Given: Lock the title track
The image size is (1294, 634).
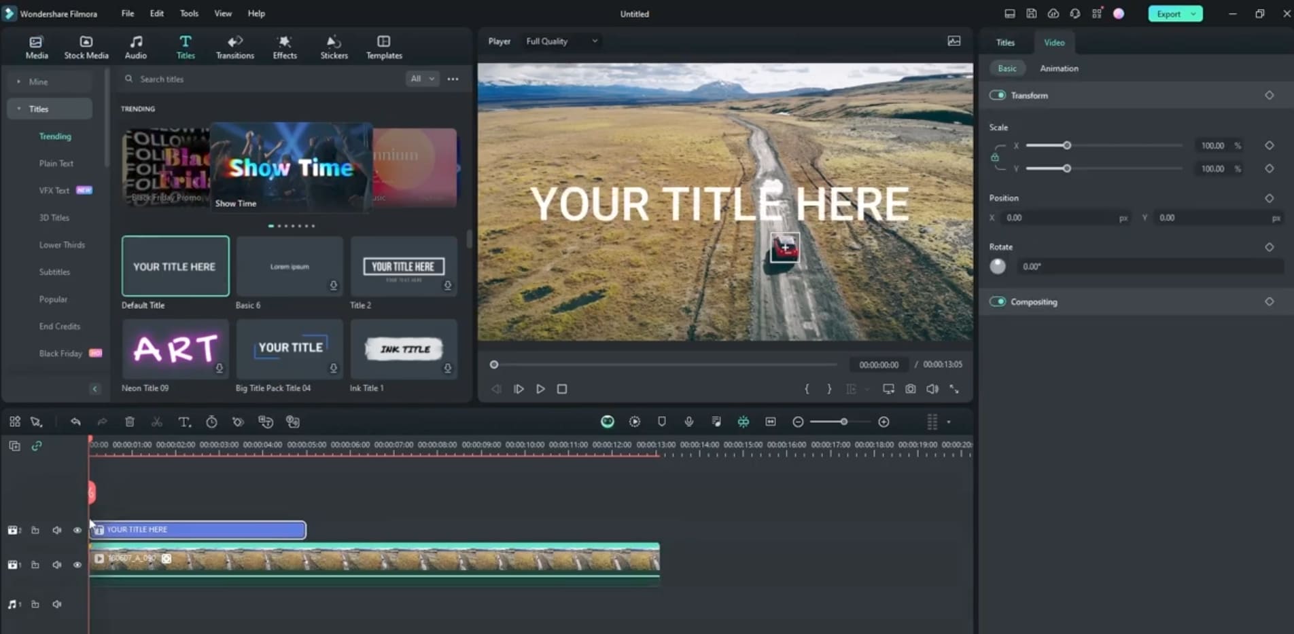Looking at the screenshot, I should coord(35,530).
